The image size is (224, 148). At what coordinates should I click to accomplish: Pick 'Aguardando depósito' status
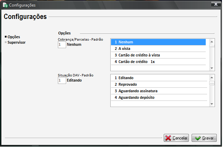pyautogui.click(x=159, y=97)
